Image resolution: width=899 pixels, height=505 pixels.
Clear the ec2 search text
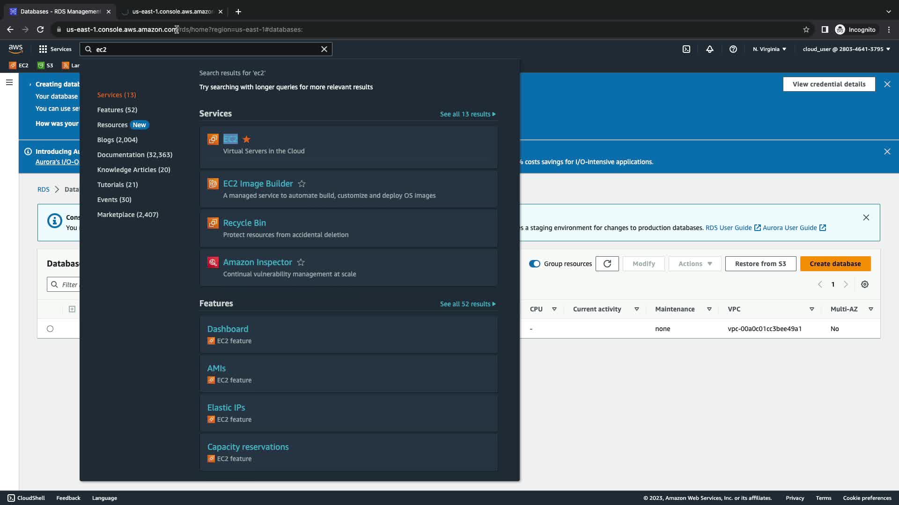324,49
